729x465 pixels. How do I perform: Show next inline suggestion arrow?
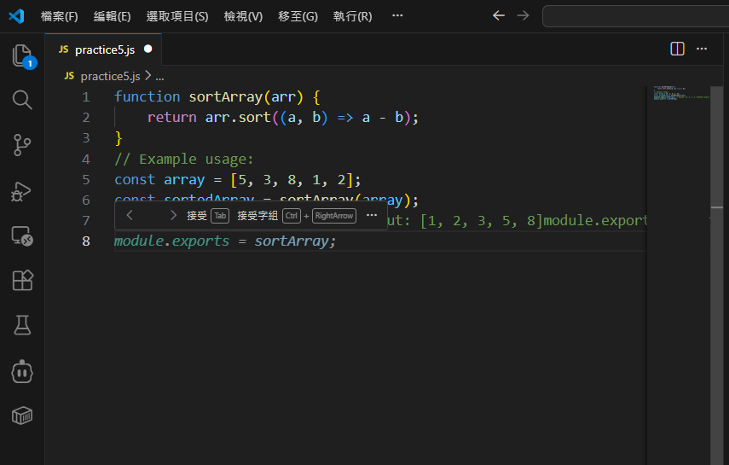click(x=173, y=216)
